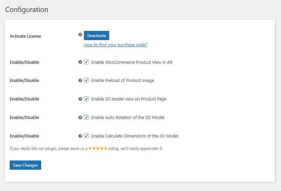
Task: Click the Save Changes button
Action: pos(25,165)
